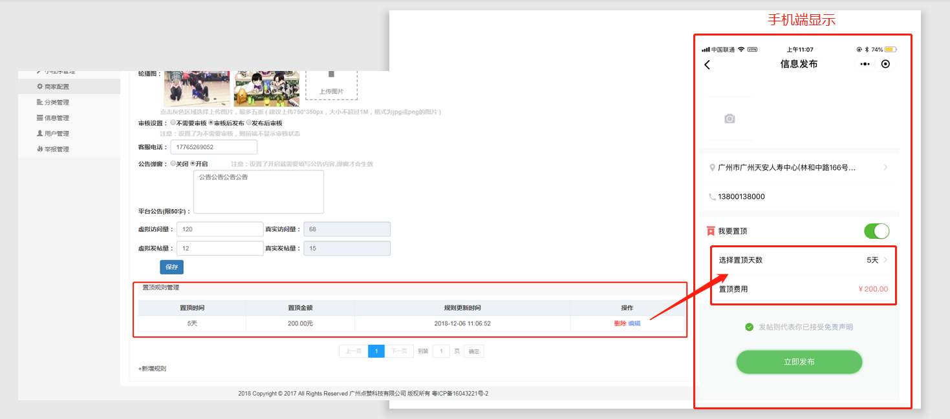The width and height of the screenshot is (950, 419).
Task: Click the location pin icon by address
Action: pos(712,168)
